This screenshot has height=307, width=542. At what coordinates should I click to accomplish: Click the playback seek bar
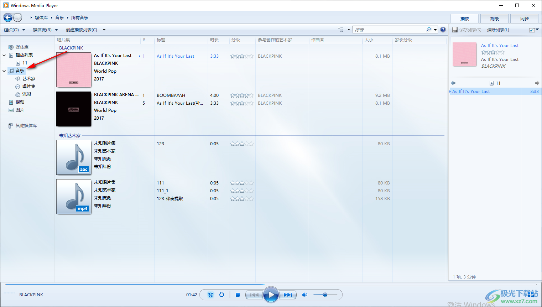271,285
